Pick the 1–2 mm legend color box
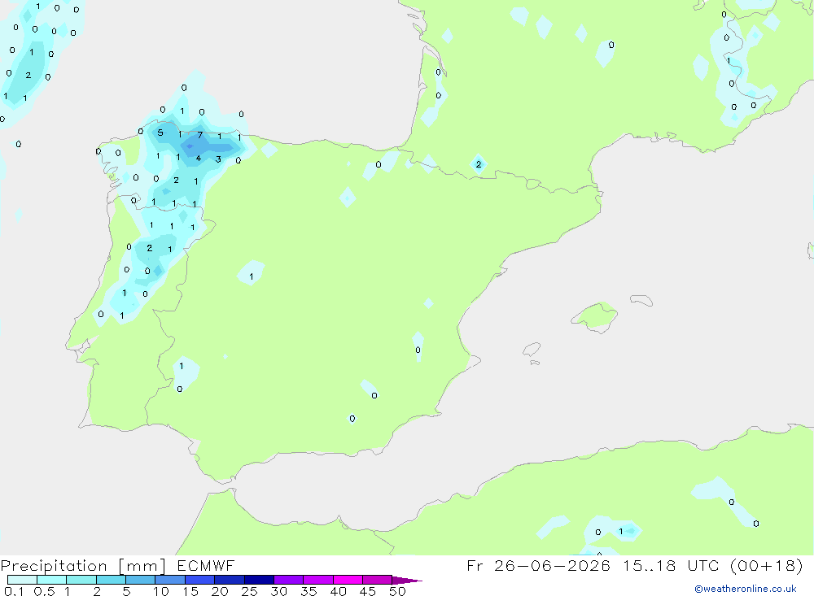The image size is (814, 596). click(81, 580)
